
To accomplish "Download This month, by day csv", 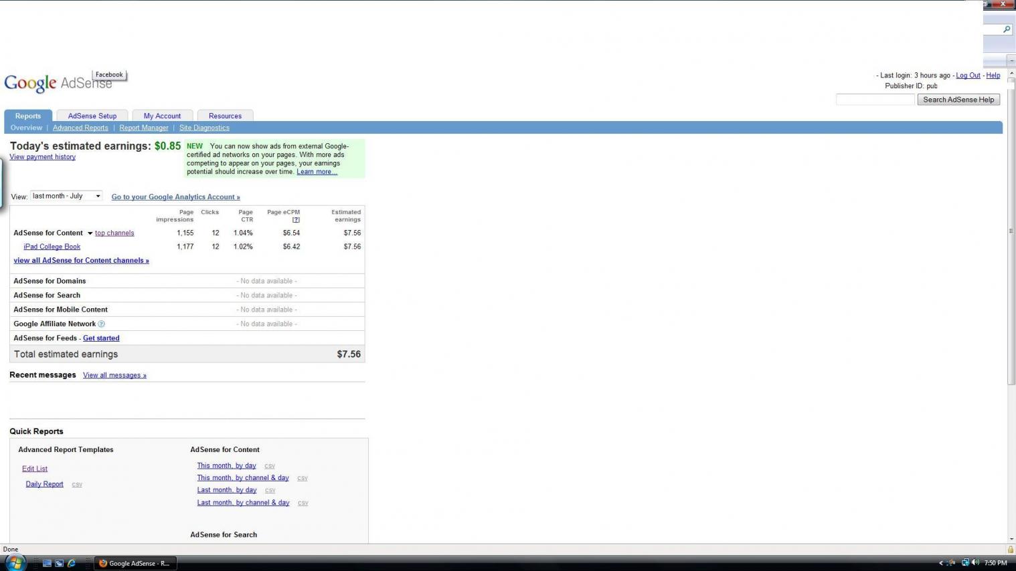I will click(x=270, y=466).
